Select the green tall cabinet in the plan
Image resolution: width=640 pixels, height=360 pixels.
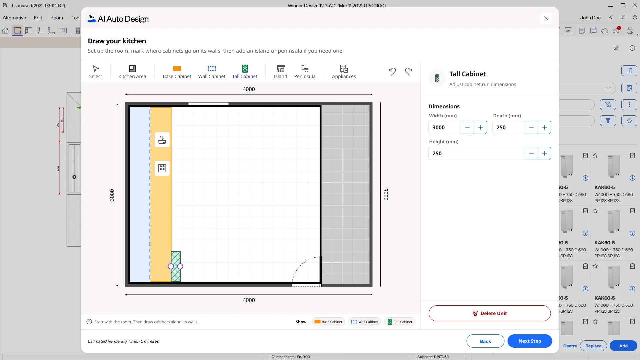[x=176, y=267]
